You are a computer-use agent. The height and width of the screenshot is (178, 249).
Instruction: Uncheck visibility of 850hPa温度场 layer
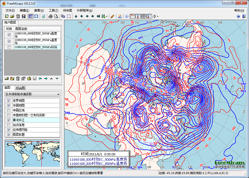click(x=9, y=41)
